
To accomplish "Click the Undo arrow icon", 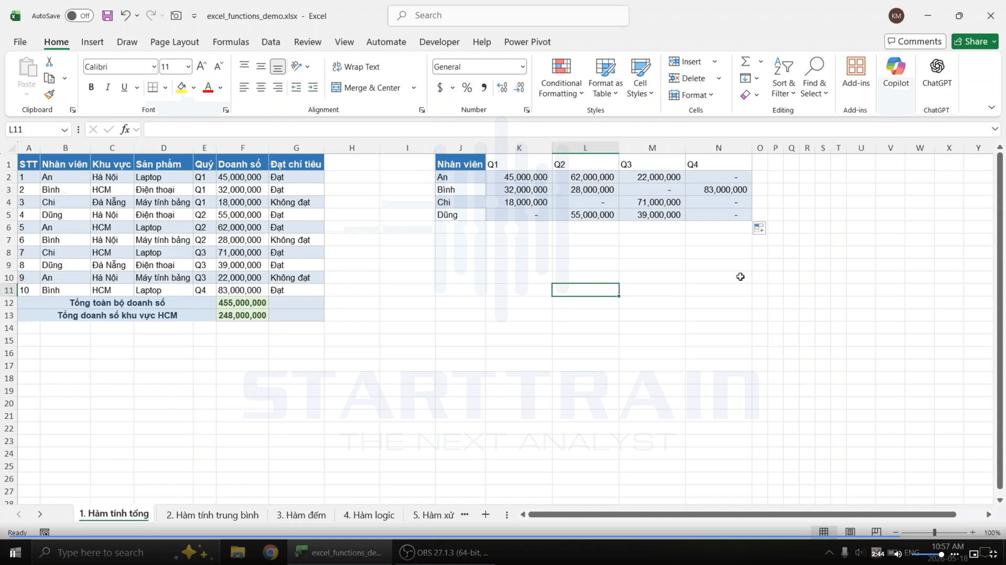I will click(125, 16).
